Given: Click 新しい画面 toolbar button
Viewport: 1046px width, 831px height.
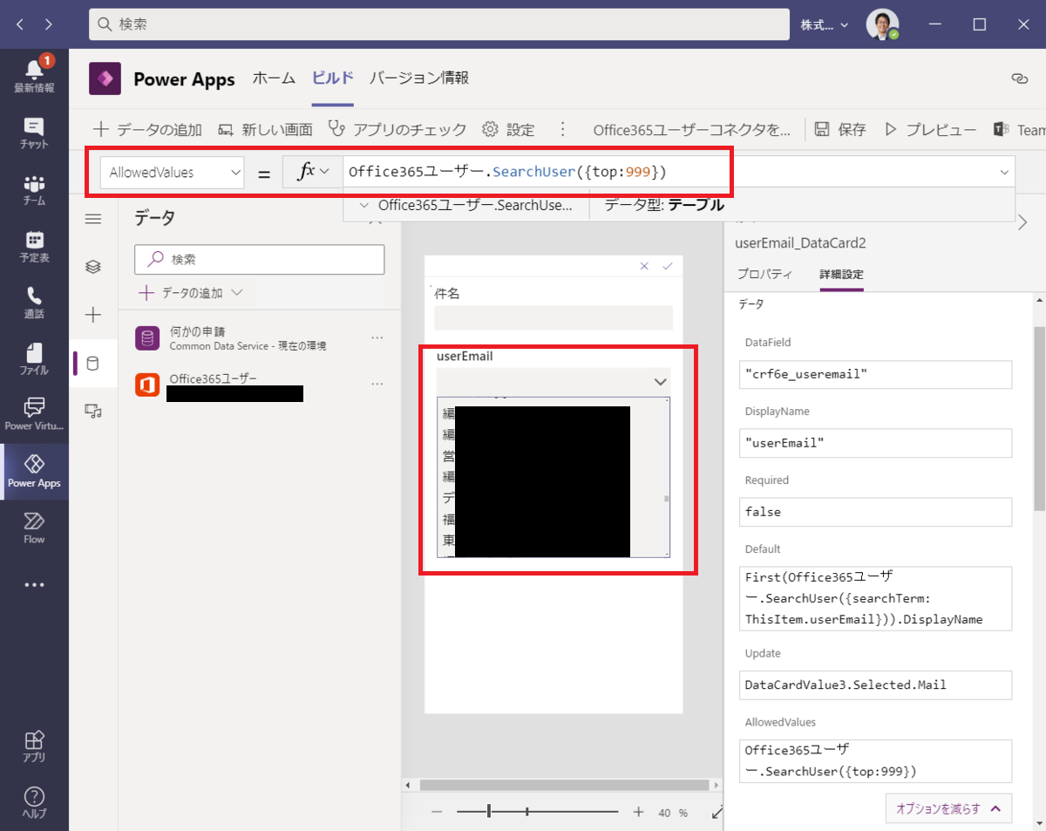Looking at the screenshot, I should click(x=265, y=130).
